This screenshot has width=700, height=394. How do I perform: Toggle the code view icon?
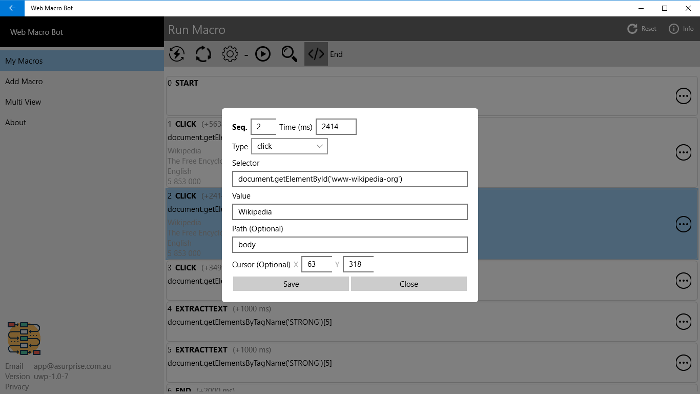tap(316, 54)
